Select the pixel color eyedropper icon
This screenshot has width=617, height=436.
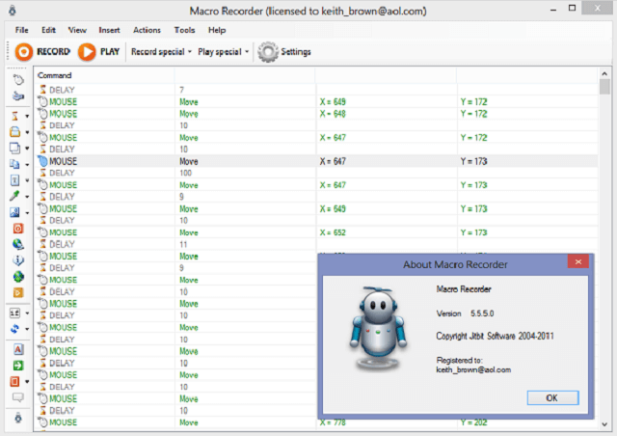point(14,196)
